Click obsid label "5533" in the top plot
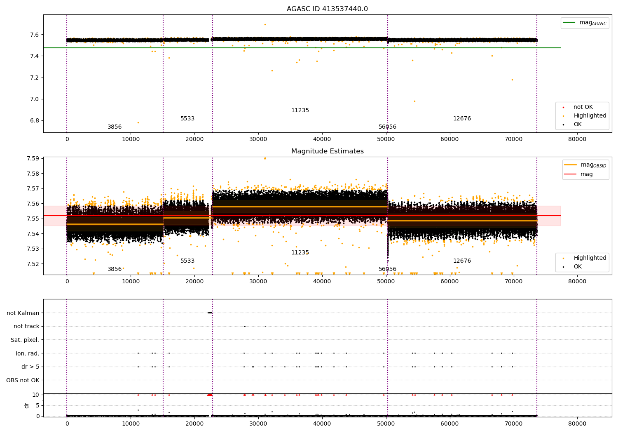This screenshot has width=618, height=433. 187,119
